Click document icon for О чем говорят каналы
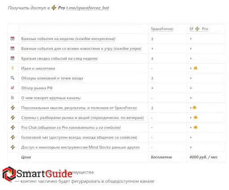The image size is (229, 190). click(13, 98)
